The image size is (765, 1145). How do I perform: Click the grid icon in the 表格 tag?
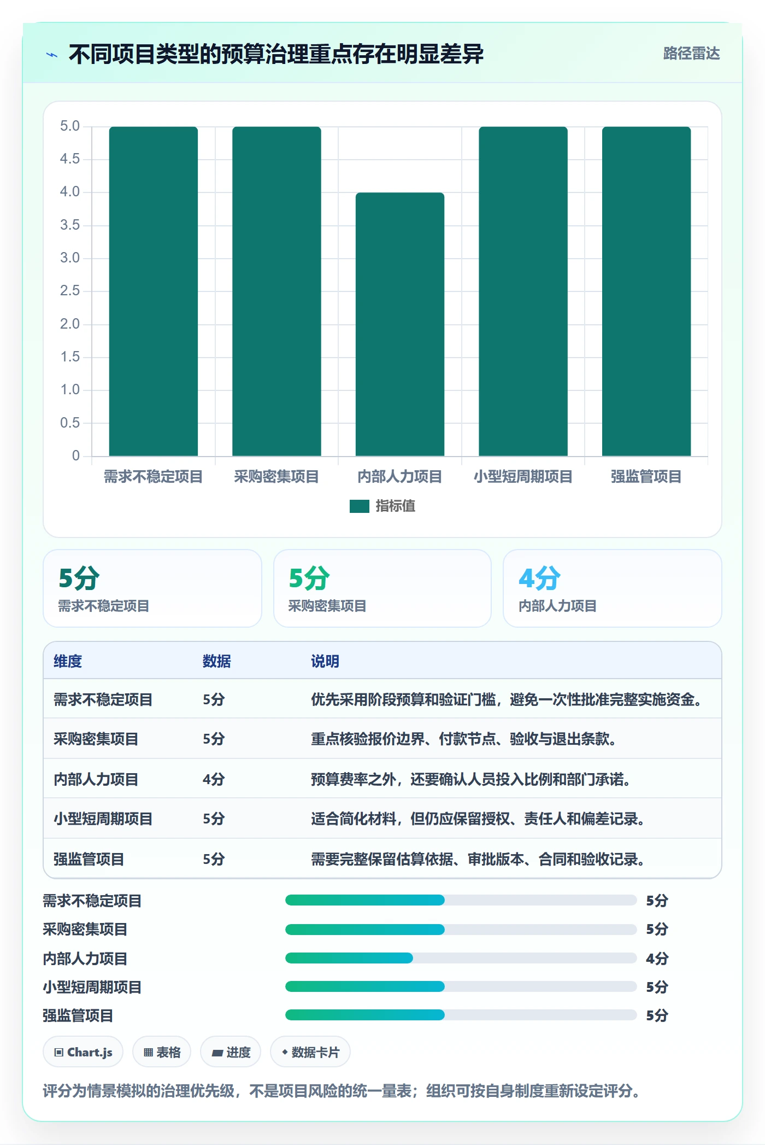coord(148,1053)
